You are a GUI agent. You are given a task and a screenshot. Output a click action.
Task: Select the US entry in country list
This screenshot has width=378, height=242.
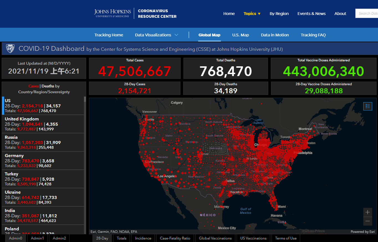coord(43,106)
